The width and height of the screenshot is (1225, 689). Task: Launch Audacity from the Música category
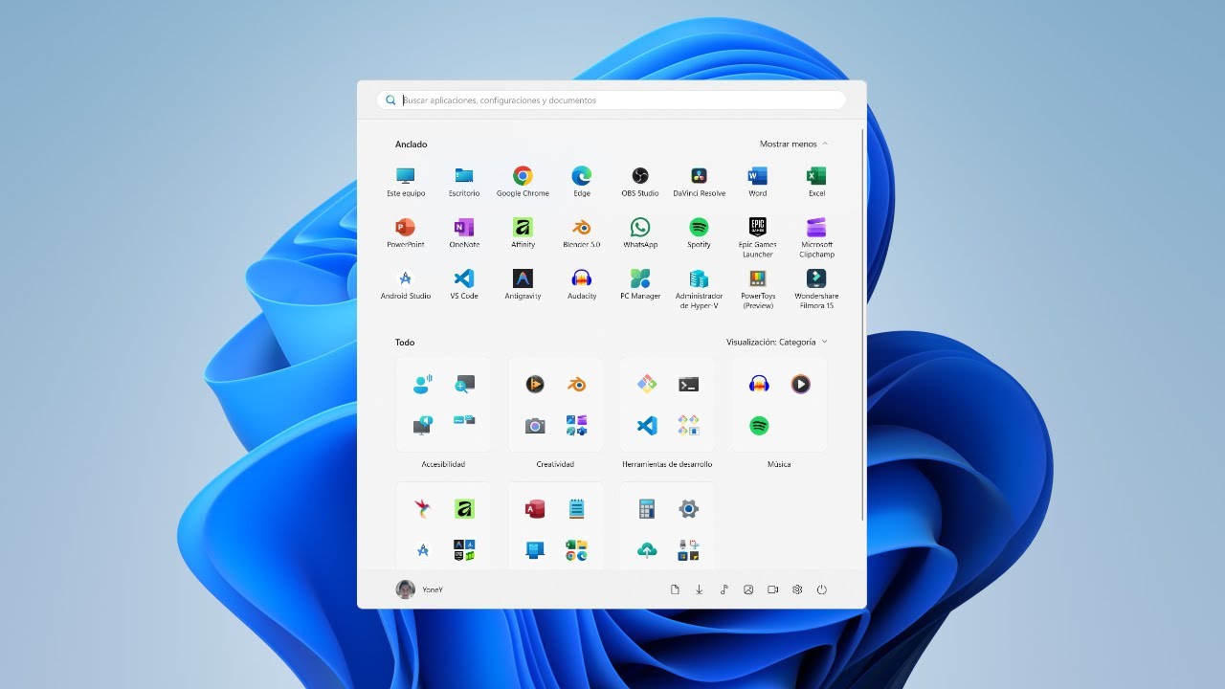759,384
